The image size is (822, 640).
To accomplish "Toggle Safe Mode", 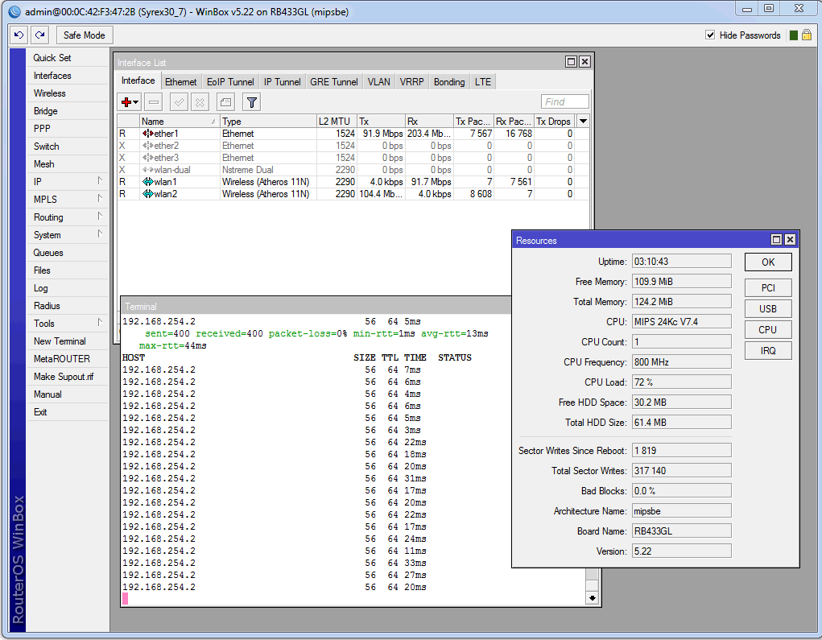I will [85, 35].
